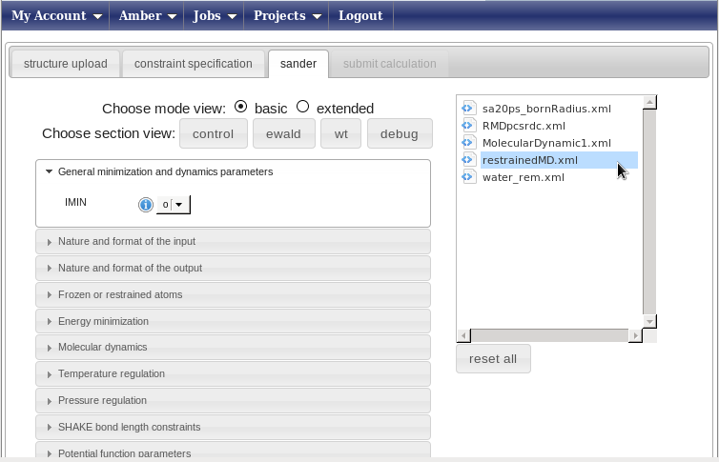Image resolution: width=719 pixels, height=462 pixels.
Task: Click the IMIN info icon
Action: 146,204
